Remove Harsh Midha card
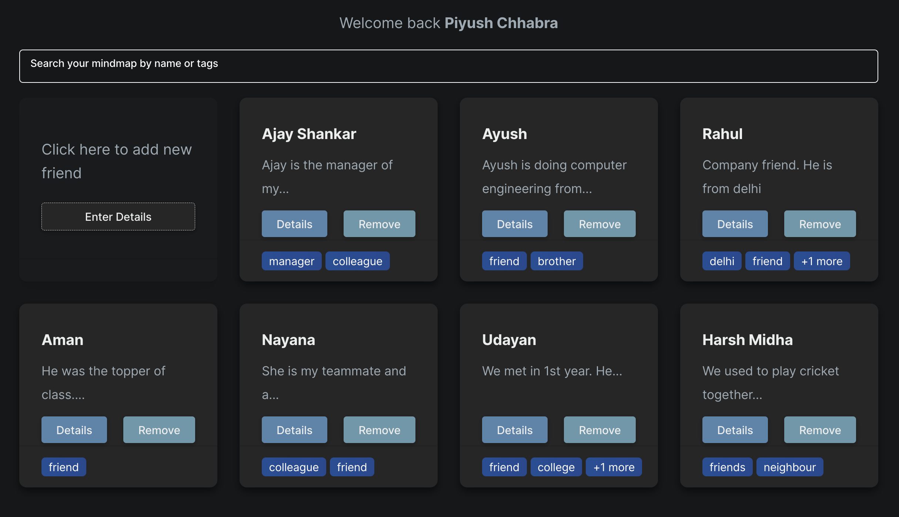 (x=820, y=430)
